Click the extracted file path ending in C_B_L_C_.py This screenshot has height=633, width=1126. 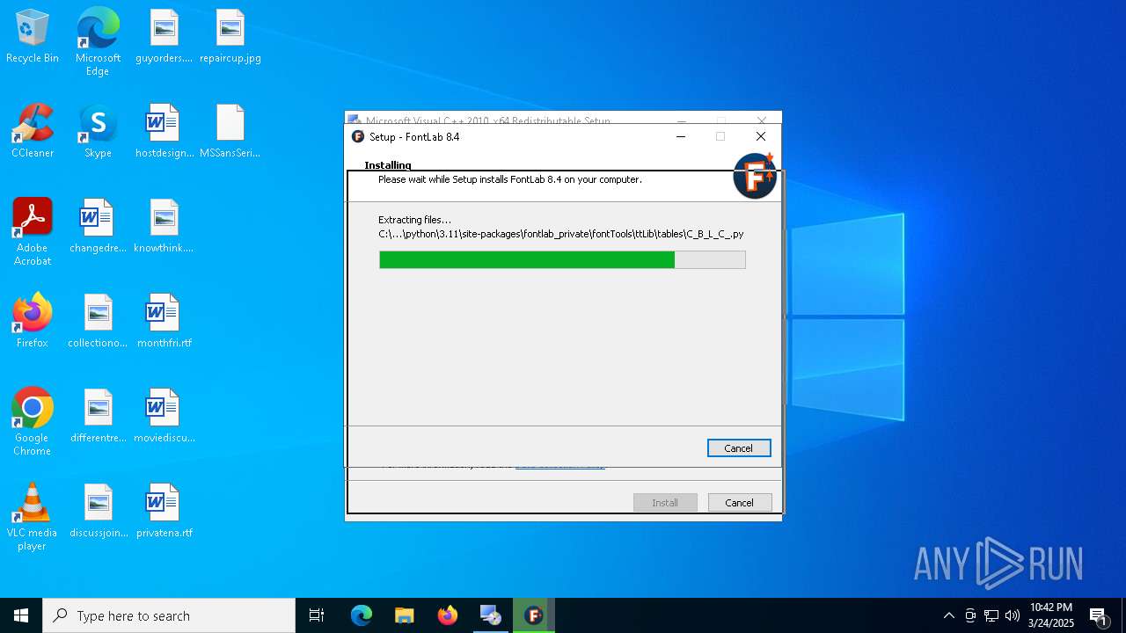coord(561,234)
